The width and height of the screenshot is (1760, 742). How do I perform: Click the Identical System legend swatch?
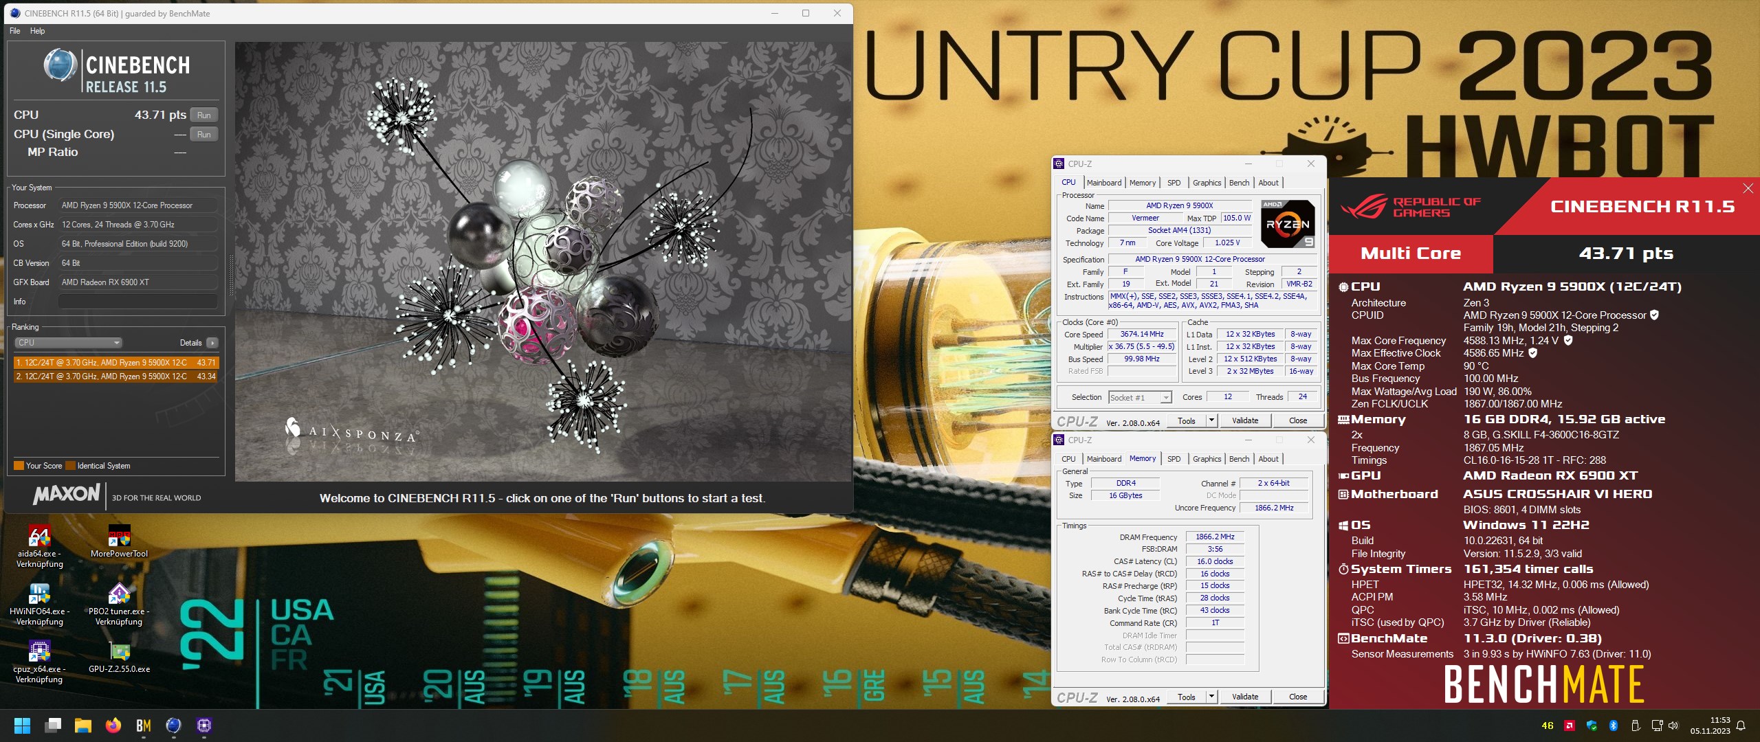click(70, 466)
